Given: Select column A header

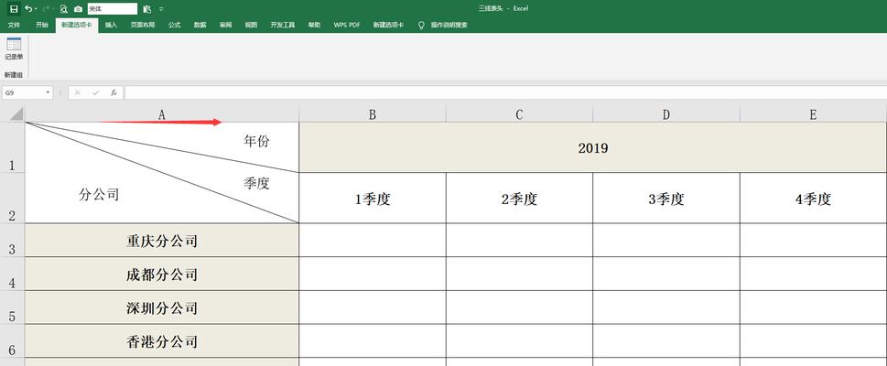Looking at the screenshot, I should pos(162,114).
